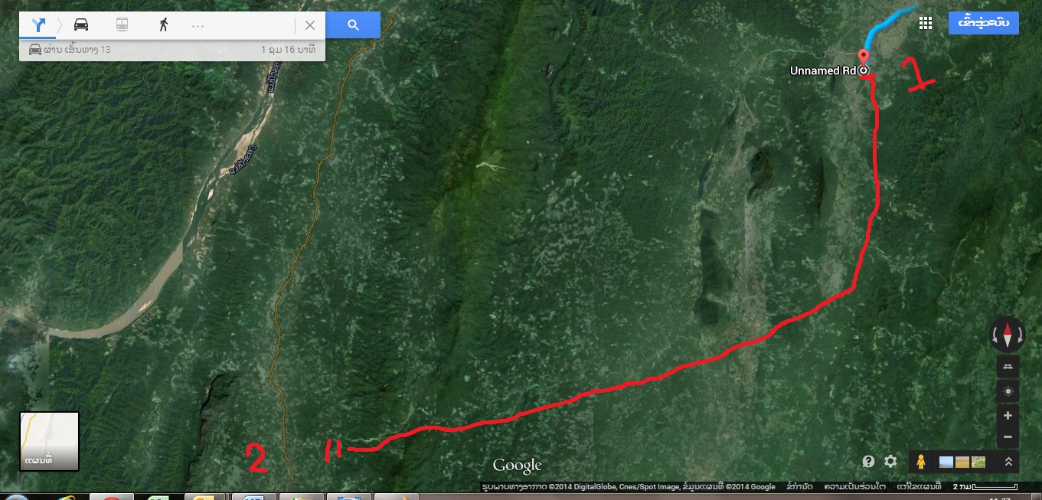Image resolution: width=1042 pixels, height=500 pixels.
Task: Click the blue search magnifier button
Action: (353, 25)
